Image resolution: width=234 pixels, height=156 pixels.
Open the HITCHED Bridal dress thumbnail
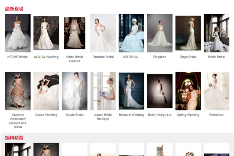point(18,33)
